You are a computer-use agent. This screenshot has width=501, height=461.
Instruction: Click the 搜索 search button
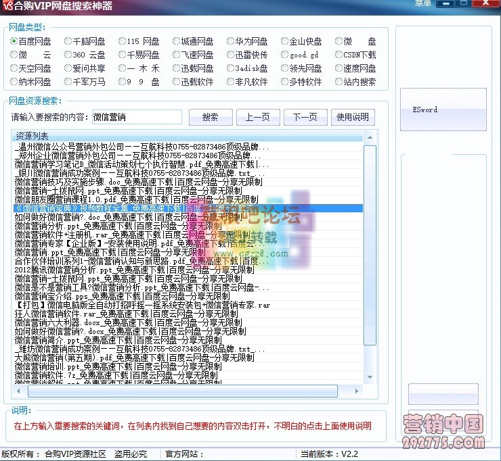point(211,117)
